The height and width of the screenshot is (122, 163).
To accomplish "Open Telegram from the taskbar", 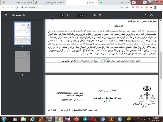I will 85,119.
